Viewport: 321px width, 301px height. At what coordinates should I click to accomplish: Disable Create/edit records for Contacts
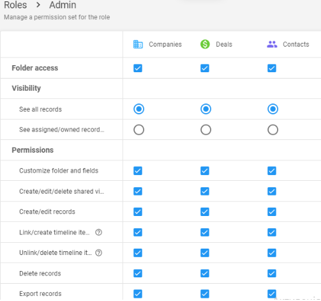point(272,212)
